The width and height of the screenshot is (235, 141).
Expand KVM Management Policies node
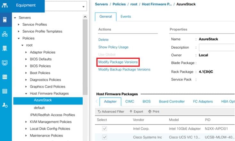click(x=26, y=122)
